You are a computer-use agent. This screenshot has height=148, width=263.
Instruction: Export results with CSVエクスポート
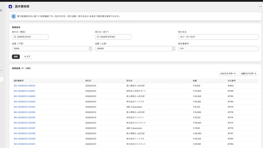click(x=228, y=73)
